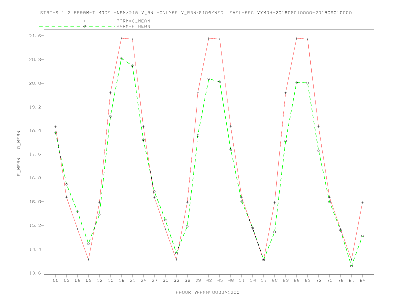
Task: Click the 15 forecast hour tick label
Action: [110, 280]
